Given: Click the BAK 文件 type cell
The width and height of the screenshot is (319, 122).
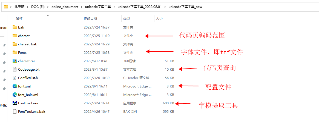Looking at the screenshot, I should [130, 111].
